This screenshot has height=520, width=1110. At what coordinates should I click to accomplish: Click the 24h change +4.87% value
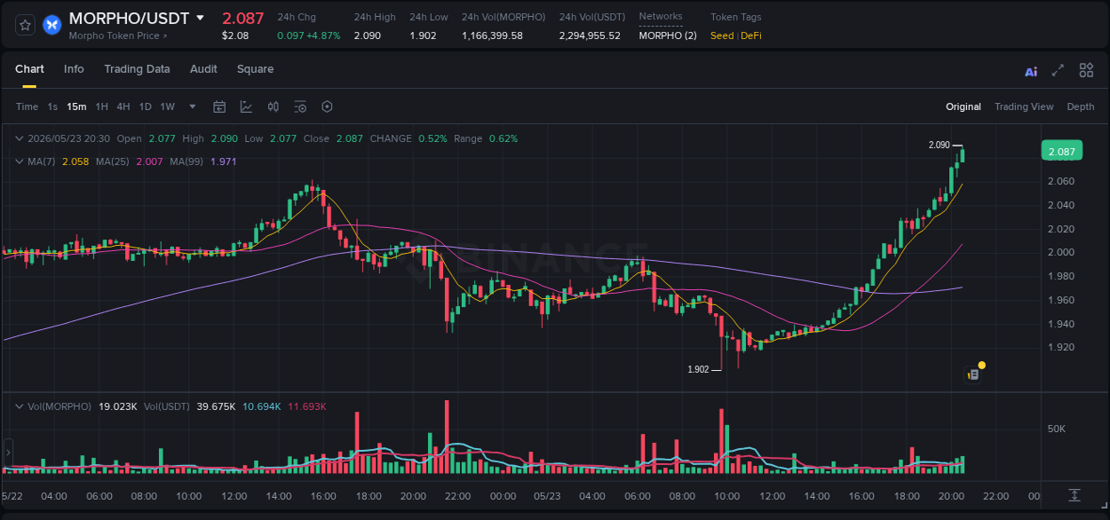(x=323, y=35)
